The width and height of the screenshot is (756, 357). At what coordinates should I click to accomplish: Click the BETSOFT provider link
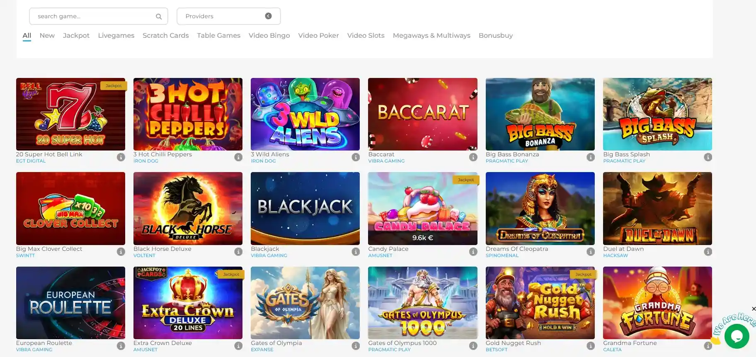[x=497, y=350]
